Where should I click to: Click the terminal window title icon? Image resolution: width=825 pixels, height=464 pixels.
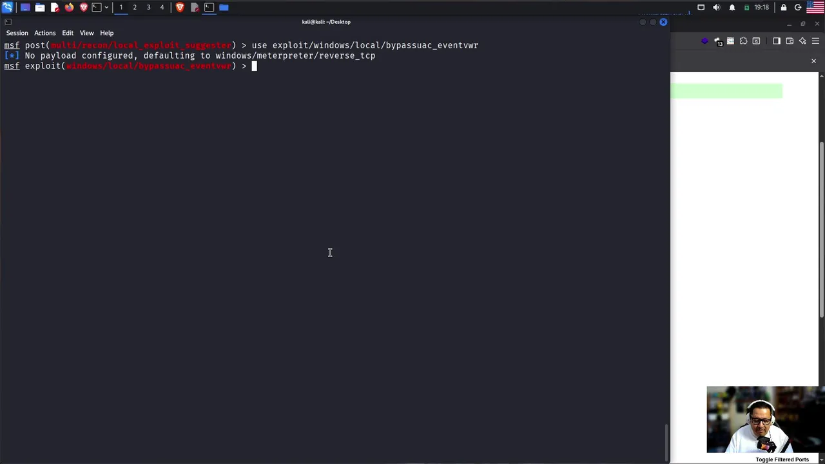pyautogui.click(x=8, y=22)
